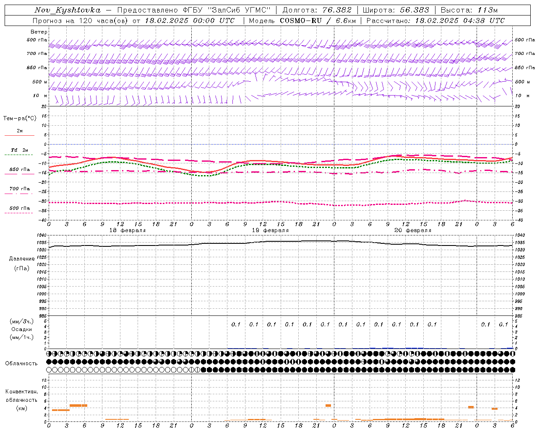Click the (мм/1ч.) precipitation unit label
Screen dimensions: 537x429
click(x=22, y=337)
